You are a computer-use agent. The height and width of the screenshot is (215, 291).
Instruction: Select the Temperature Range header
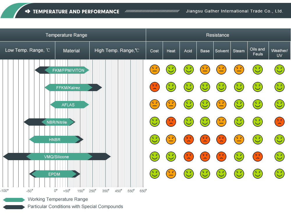pos(66,35)
